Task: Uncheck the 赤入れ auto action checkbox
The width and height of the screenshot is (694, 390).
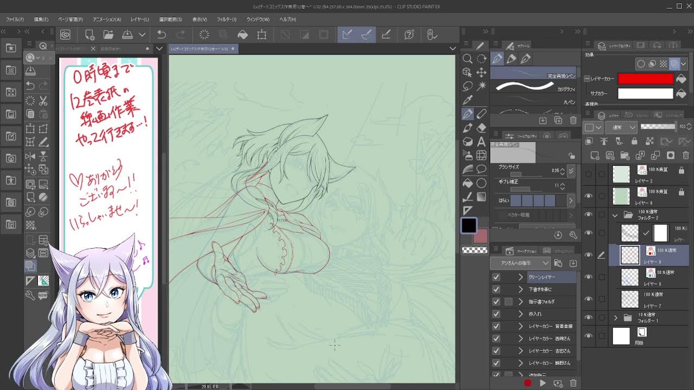Action: point(496,314)
